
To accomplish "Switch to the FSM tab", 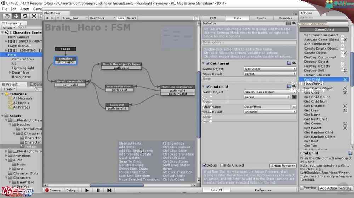I will tap(213, 18).
